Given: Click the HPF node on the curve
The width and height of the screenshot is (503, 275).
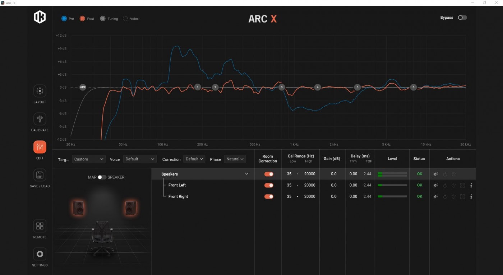Looking at the screenshot, I should tap(83, 87).
